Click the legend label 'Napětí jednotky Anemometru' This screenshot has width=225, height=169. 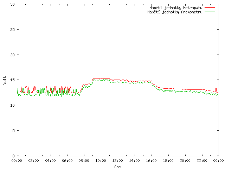pyautogui.click(x=175, y=12)
